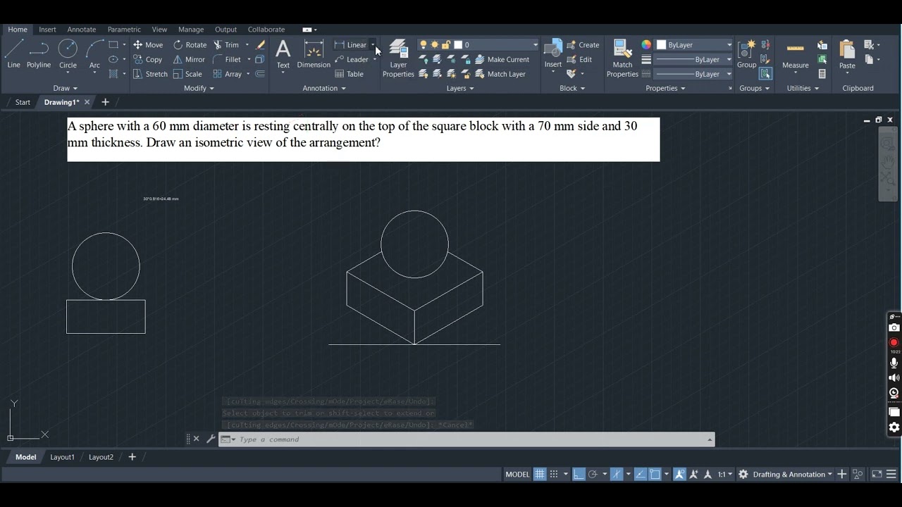Click the Text annotation tool
Image resolution: width=902 pixels, height=507 pixels.
click(283, 54)
